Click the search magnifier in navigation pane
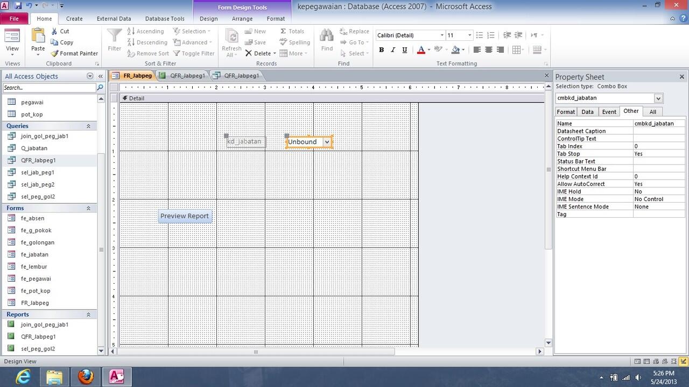This screenshot has height=387, width=689. tap(100, 88)
